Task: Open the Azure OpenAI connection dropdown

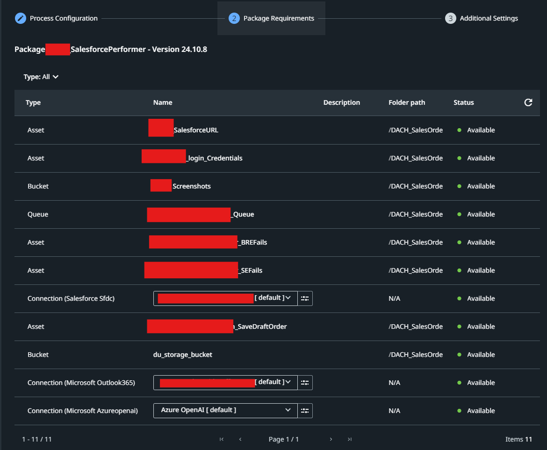Action: pos(288,411)
